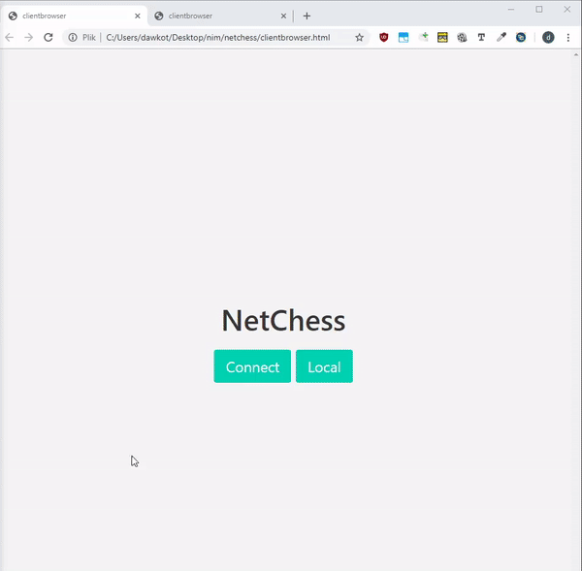Screen dimensions: 582x571
Task: Open the yellow image extension icon
Action: (442, 37)
